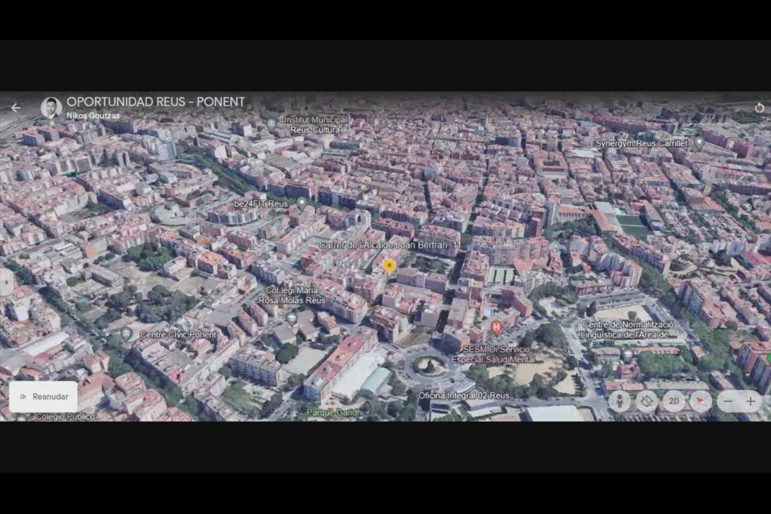771x514 pixels.
Task: Open the Institut Municipal Reus Cultura marker
Action: (271, 123)
